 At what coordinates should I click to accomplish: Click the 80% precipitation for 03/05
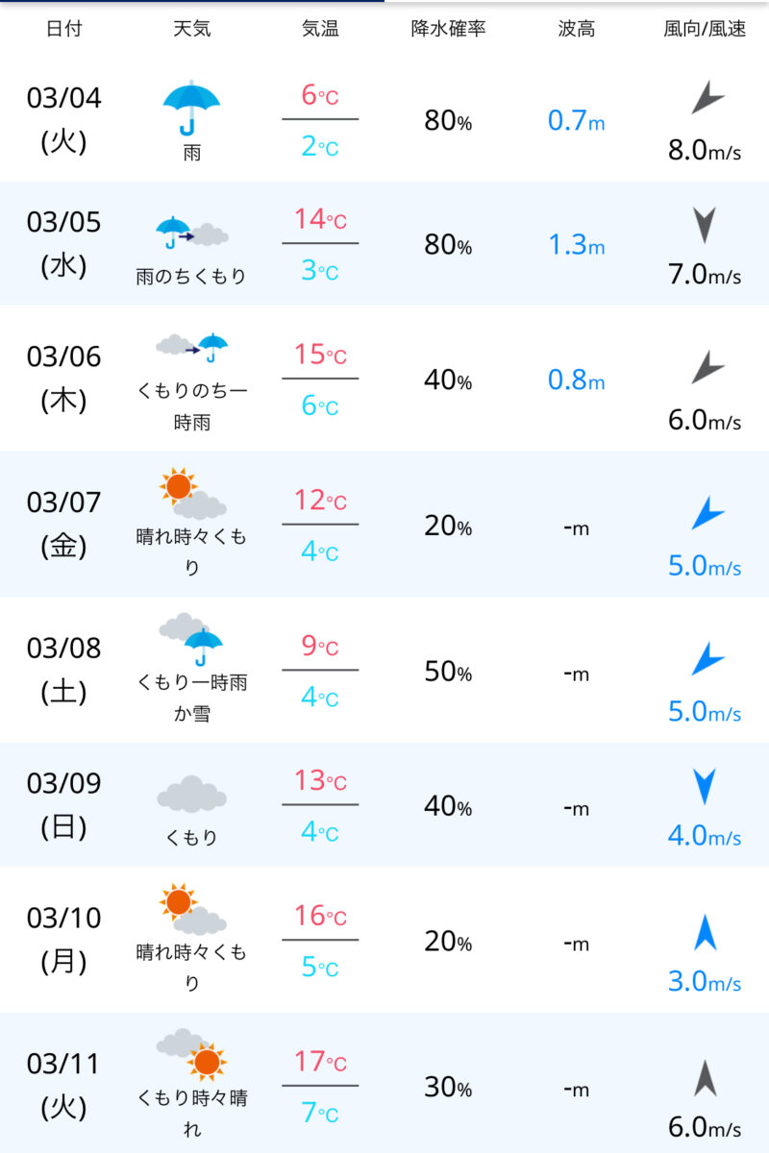448,244
